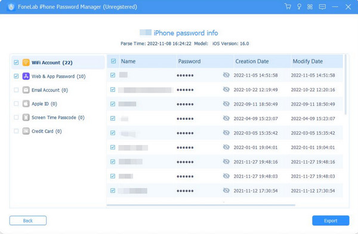
Task: Open the feedback chat icon
Action: coord(322,7)
